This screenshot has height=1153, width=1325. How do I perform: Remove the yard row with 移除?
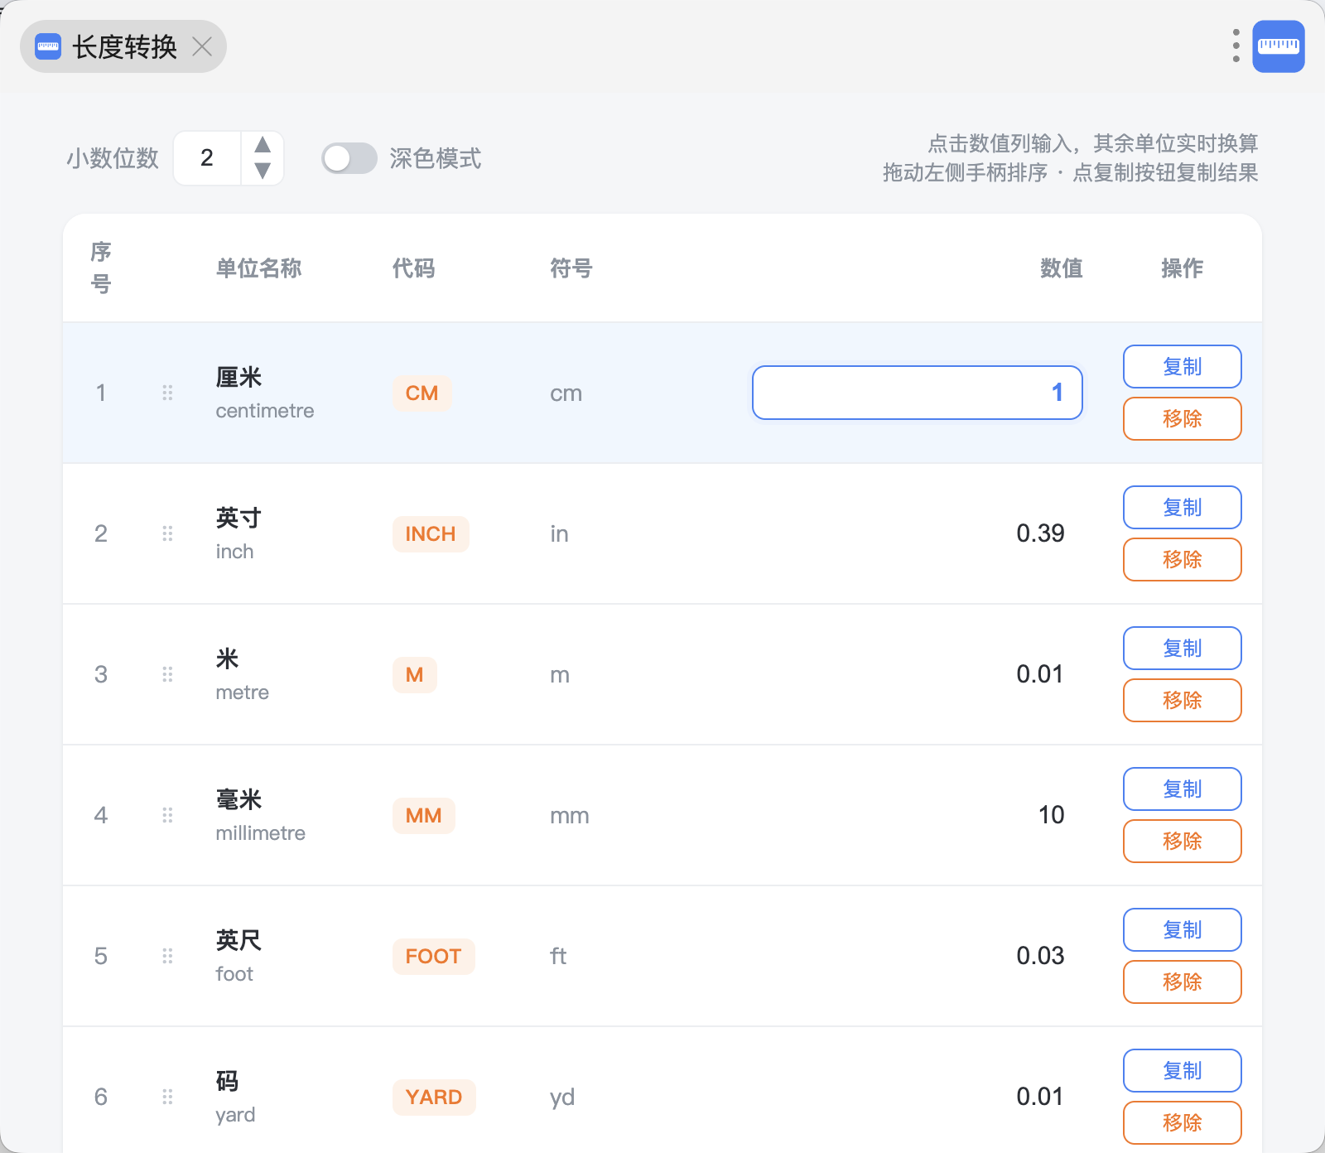[x=1182, y=1122]
